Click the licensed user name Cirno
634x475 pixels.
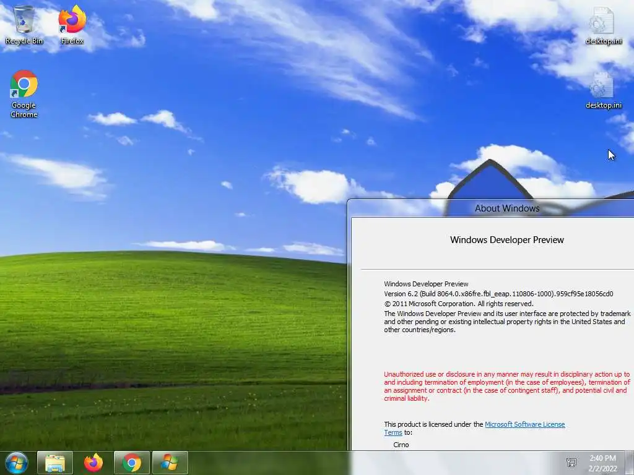click(x=401, y=445)
